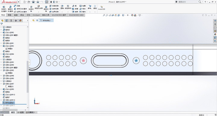Open the ConfigurationManager panel tab
The image size is (217, 116).
pyautogui.click(x=11, y=20)
